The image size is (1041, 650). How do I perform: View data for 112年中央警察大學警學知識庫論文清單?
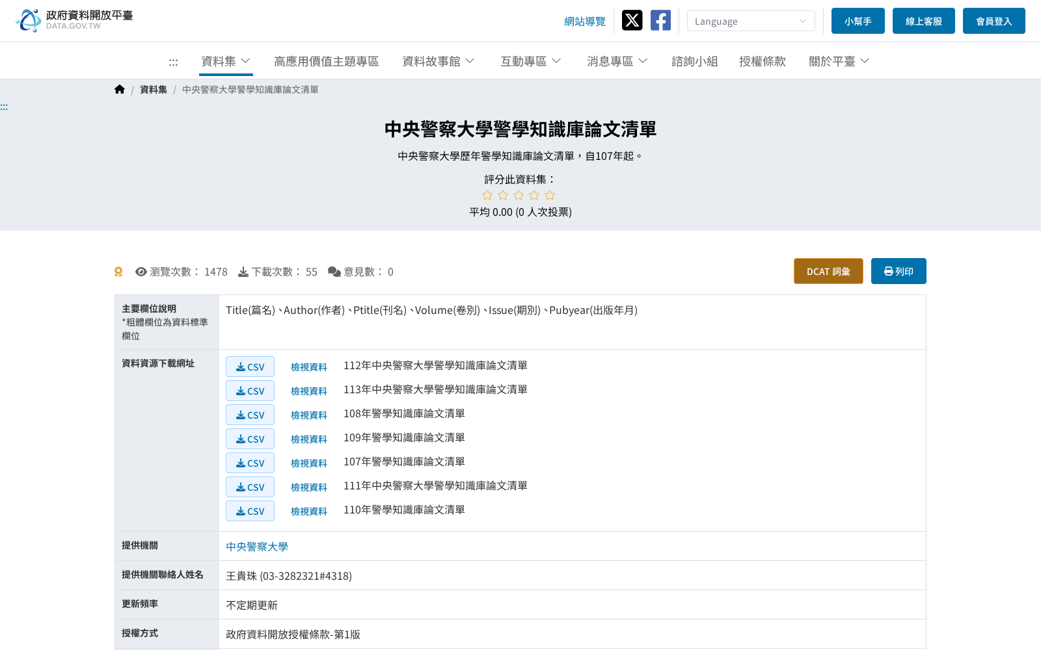tap(309, 367)
